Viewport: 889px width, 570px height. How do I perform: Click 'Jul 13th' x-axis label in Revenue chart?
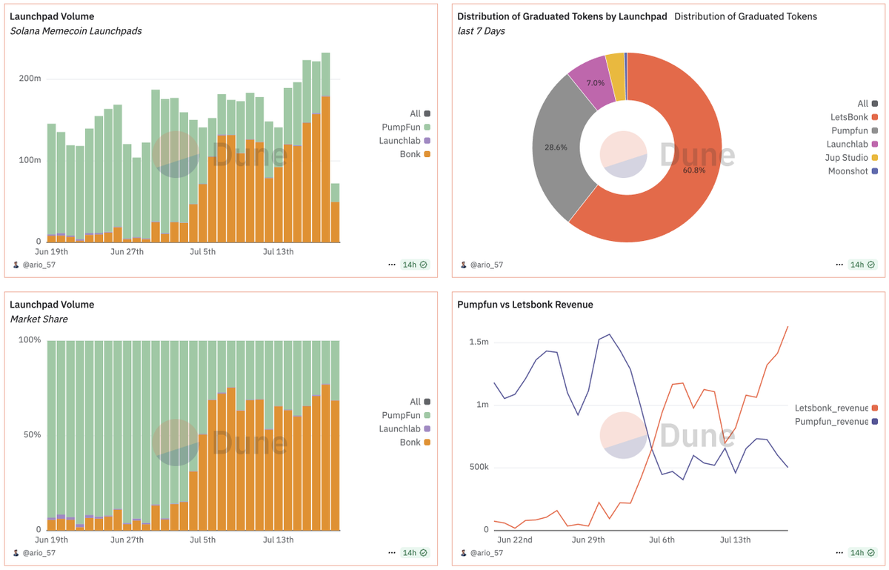(735, 540)
